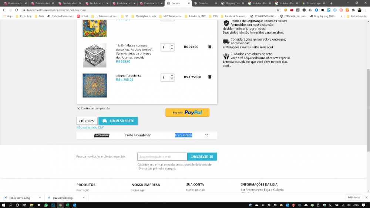
Task: Click the CEP field containing 71630-025
Action: [x=87, y=121]
